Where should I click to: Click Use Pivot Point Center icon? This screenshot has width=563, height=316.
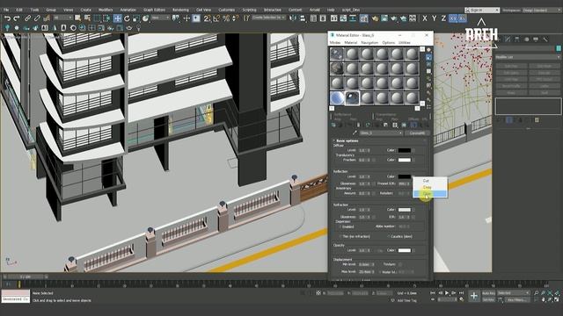(176, 18)
